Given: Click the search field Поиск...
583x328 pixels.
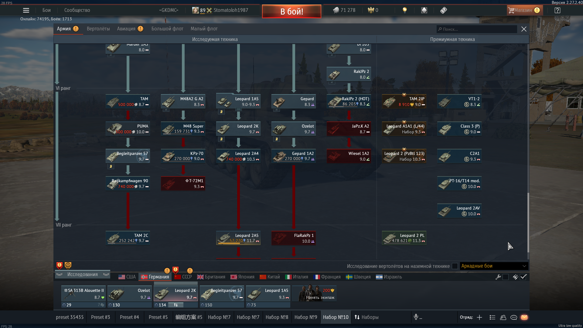Looking at the screenshot, I should (477, 29).
